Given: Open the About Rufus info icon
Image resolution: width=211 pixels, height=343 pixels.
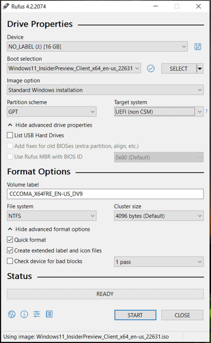Looking at the screenshot, I should tap(24, 314).
